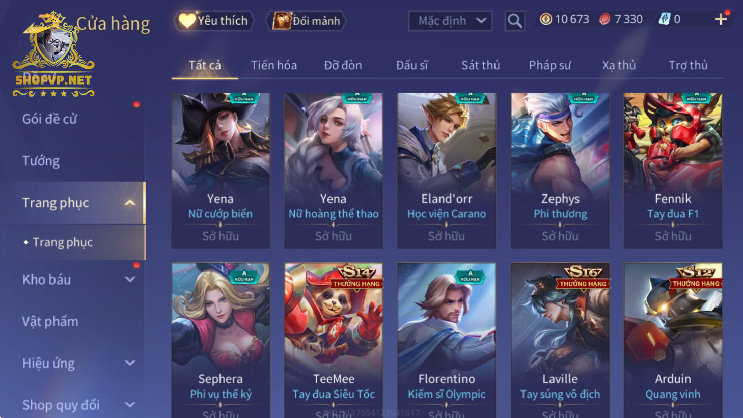
Task: Expand the Hiệu ứng sidebar section
Action: click(130, 363)
